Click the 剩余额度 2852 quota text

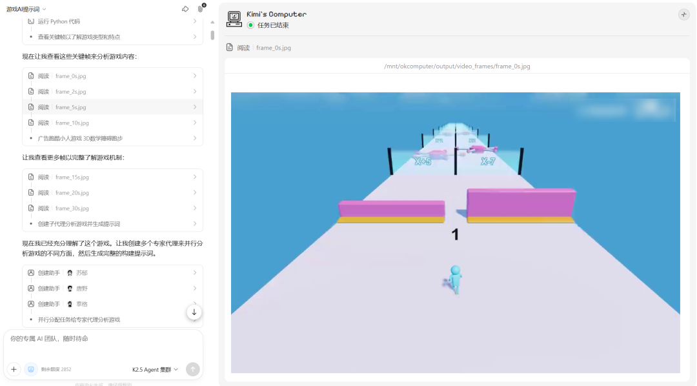pos(56,369)
